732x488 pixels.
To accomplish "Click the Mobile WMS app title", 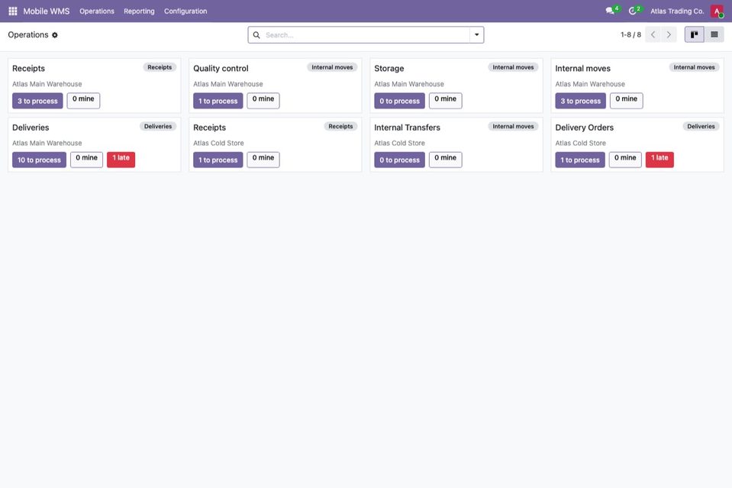I will 47,11.
